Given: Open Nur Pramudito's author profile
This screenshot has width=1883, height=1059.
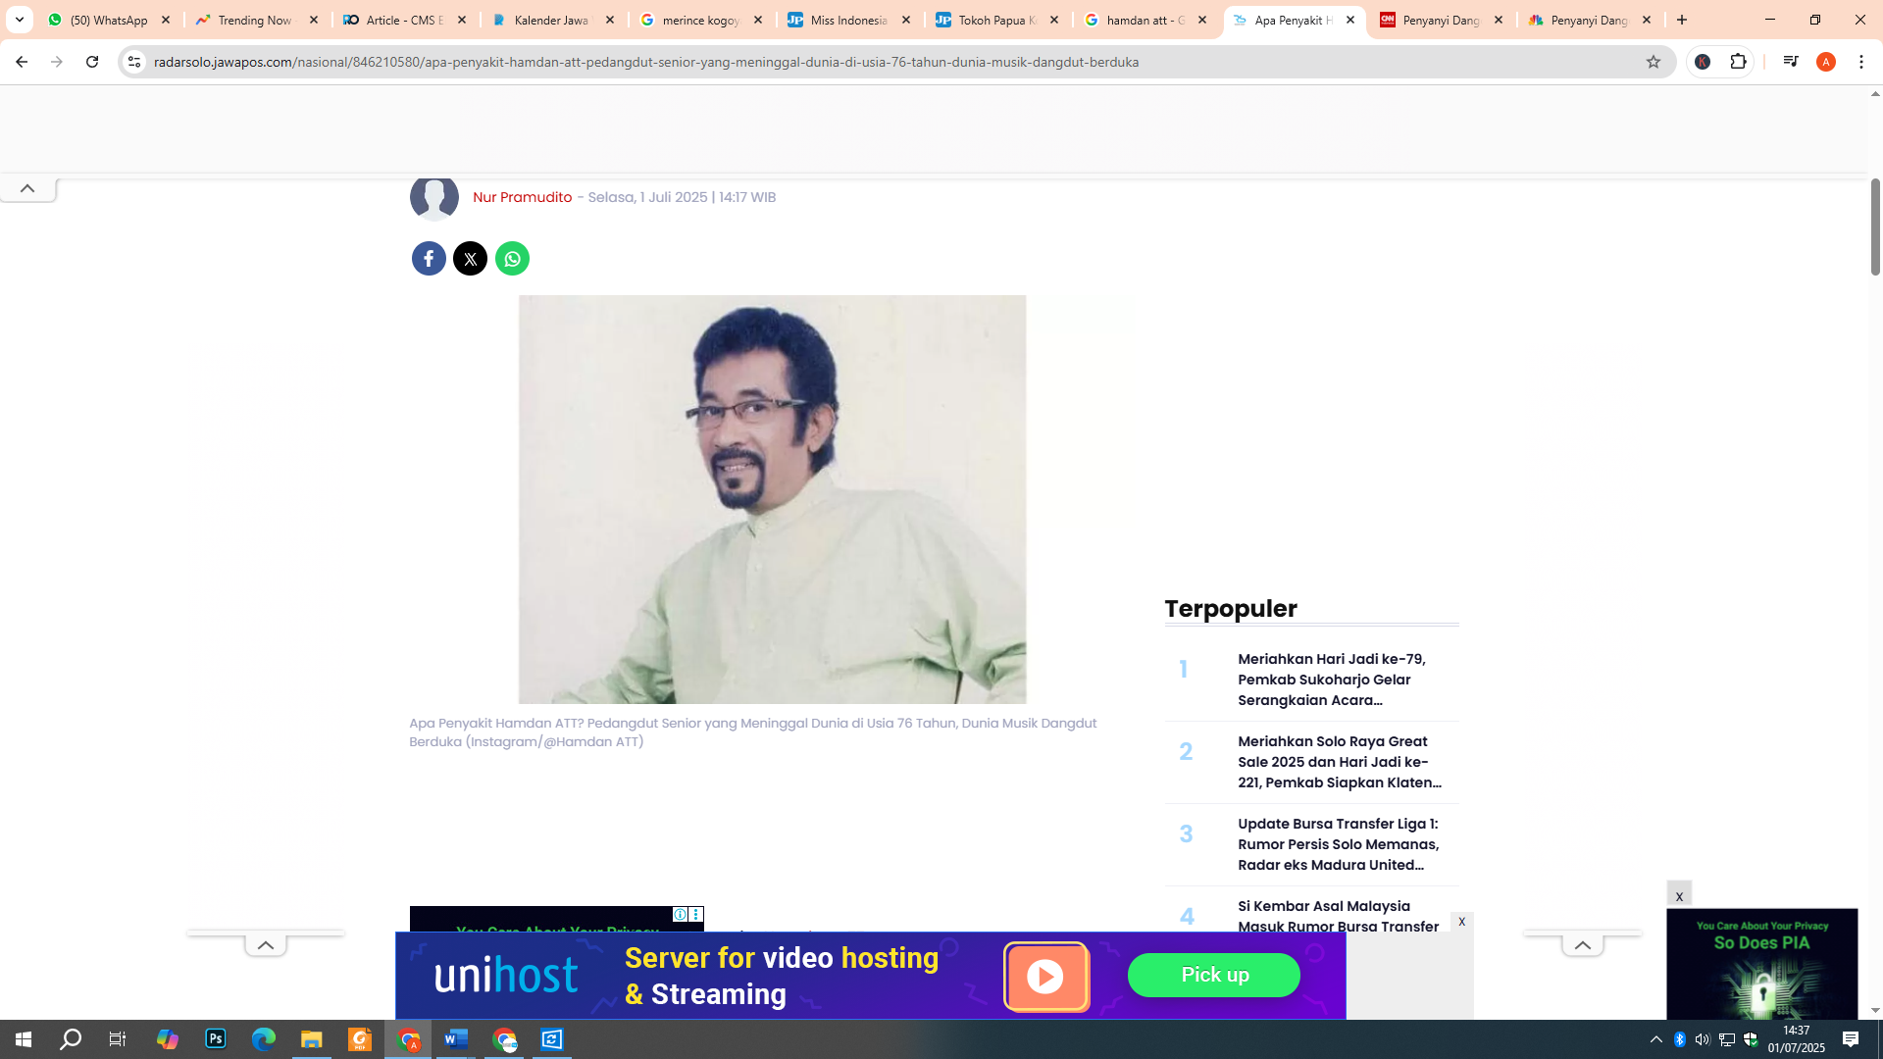Looking at the screenshot, I should (x=522, y=197).
